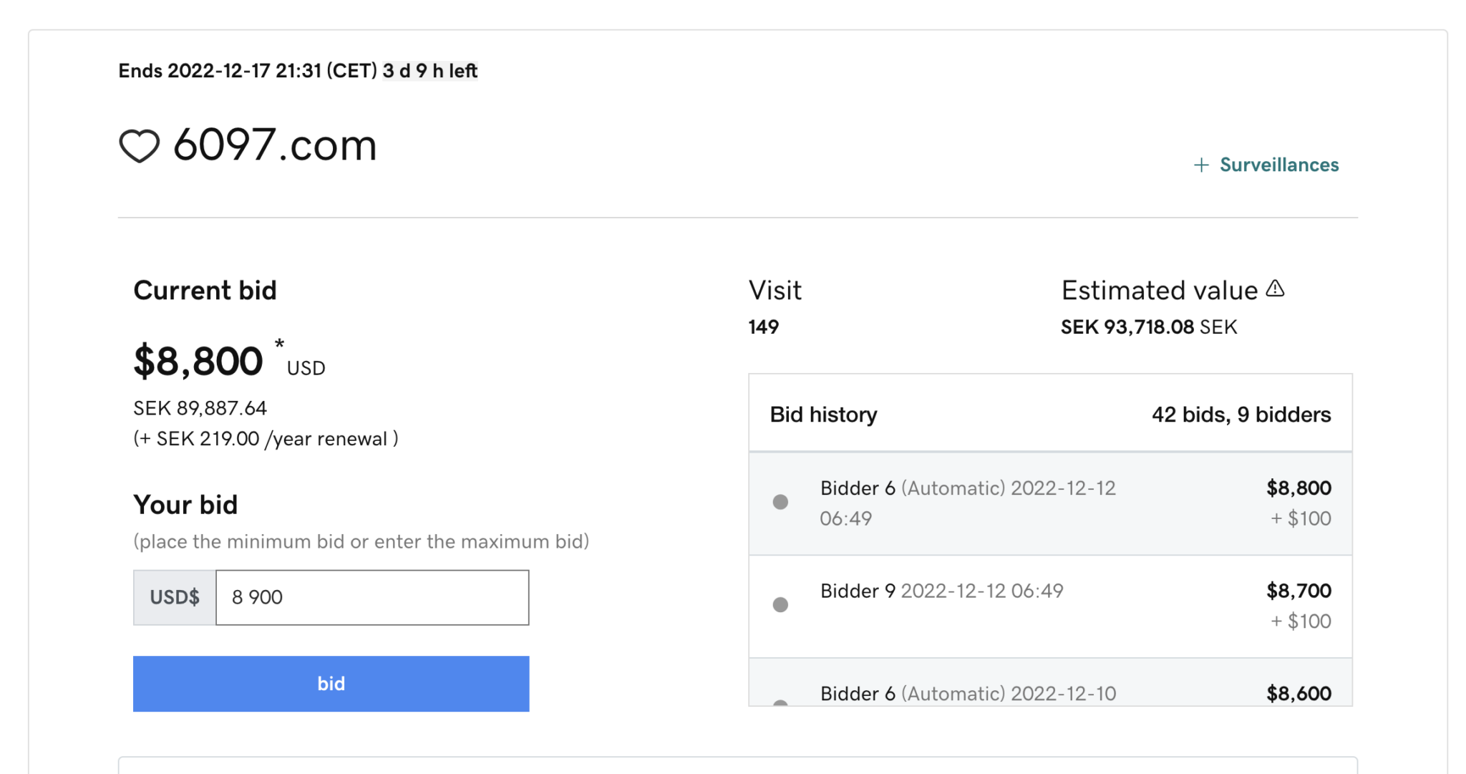
Task: Click the USD$ currency prefix label
Action: click(175, 597)
